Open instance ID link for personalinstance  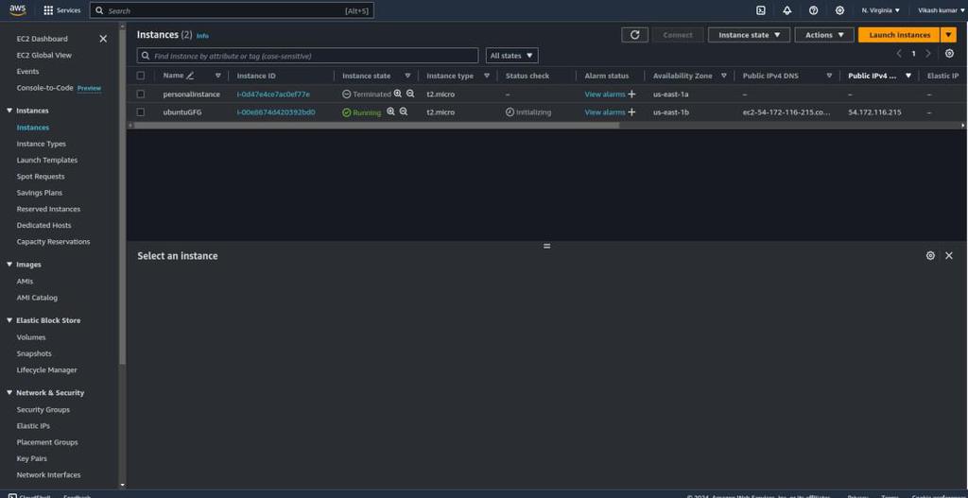click(x=273, y=94)
